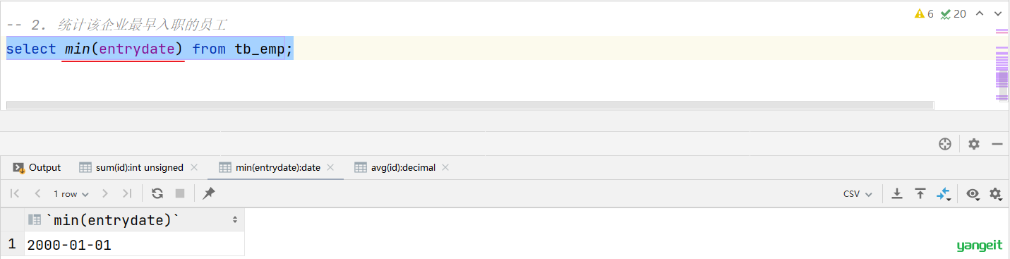Hide the tool window with minimize dash
Screen dimensions: 1010x259
(997, 144)
